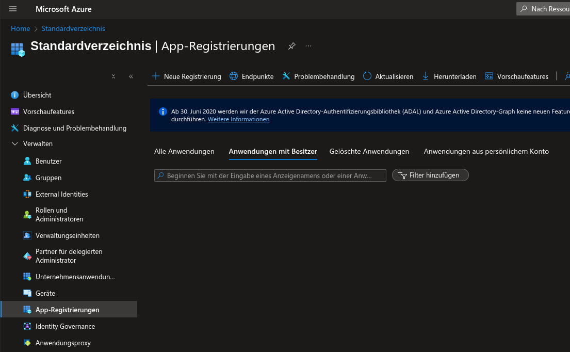Screen dimensions: 570x352
Task: Click the App-Registrierungen sidebar icon
Action: 27,310
